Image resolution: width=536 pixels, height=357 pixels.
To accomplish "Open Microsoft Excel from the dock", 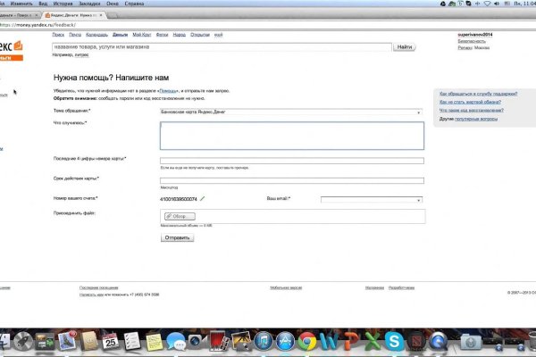I will pyautogui.click(x=373, y=340).
